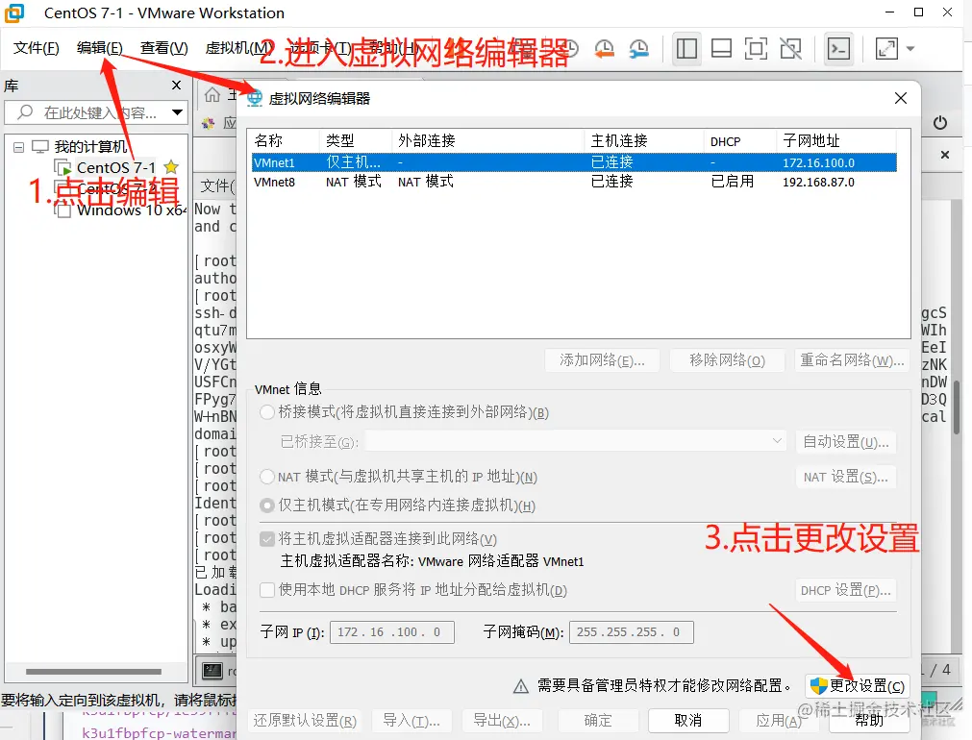This screenshot has height=740, width=972.
Task: Click the 外部连接 column header
Action: tap(487, 140)
